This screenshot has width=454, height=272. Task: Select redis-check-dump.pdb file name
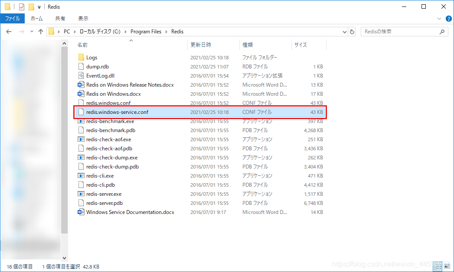112,166
